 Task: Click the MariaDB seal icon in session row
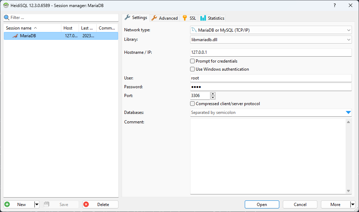click(15, 36)
